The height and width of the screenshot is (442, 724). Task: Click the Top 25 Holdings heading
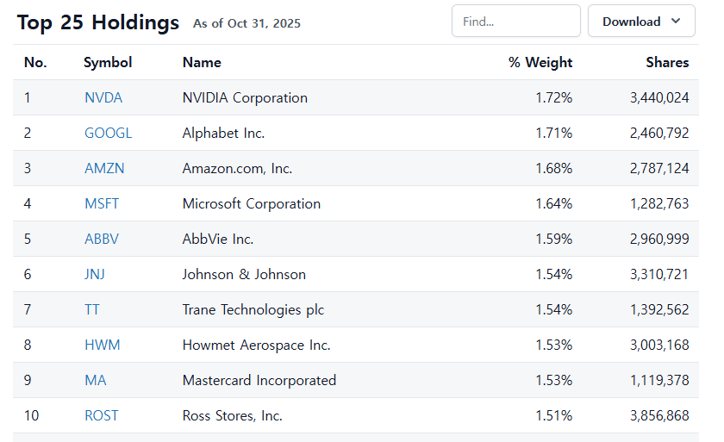pos(98,23)
